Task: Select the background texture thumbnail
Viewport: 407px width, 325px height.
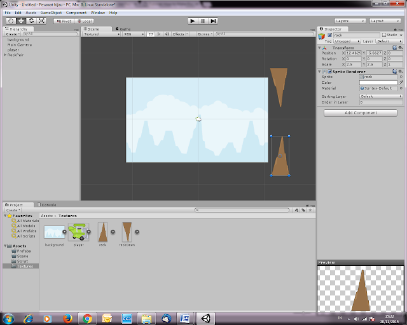Action: click(54, 232)
